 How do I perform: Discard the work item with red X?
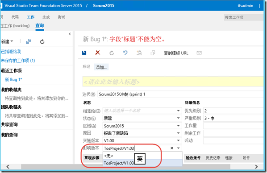98,53
